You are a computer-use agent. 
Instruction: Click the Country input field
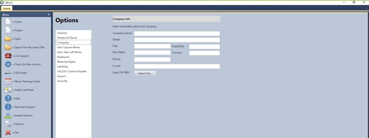205,53
